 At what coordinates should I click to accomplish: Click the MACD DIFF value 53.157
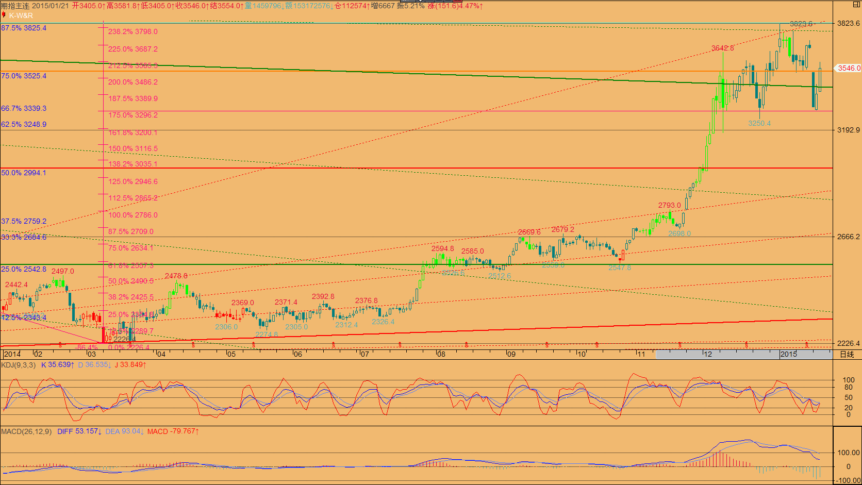pyautogui.click(x=79, y=431)
